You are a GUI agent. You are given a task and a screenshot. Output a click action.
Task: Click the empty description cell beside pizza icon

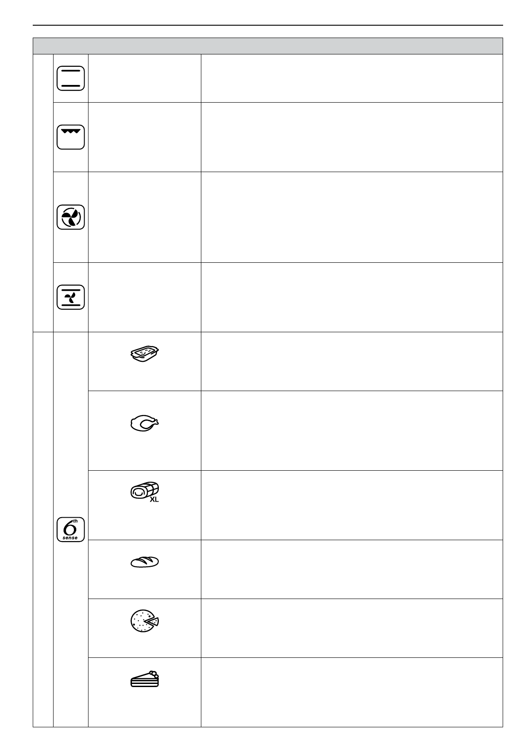click(352, 628)
